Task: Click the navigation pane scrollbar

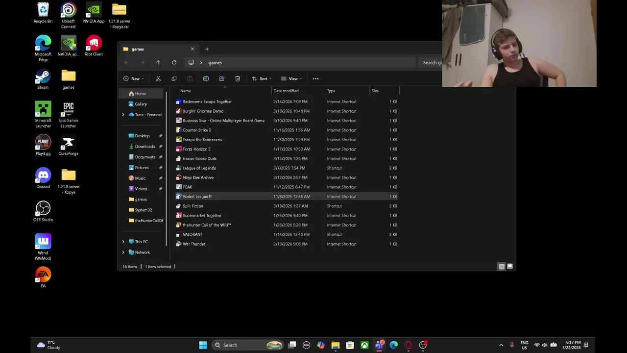Action: [167, 169]
